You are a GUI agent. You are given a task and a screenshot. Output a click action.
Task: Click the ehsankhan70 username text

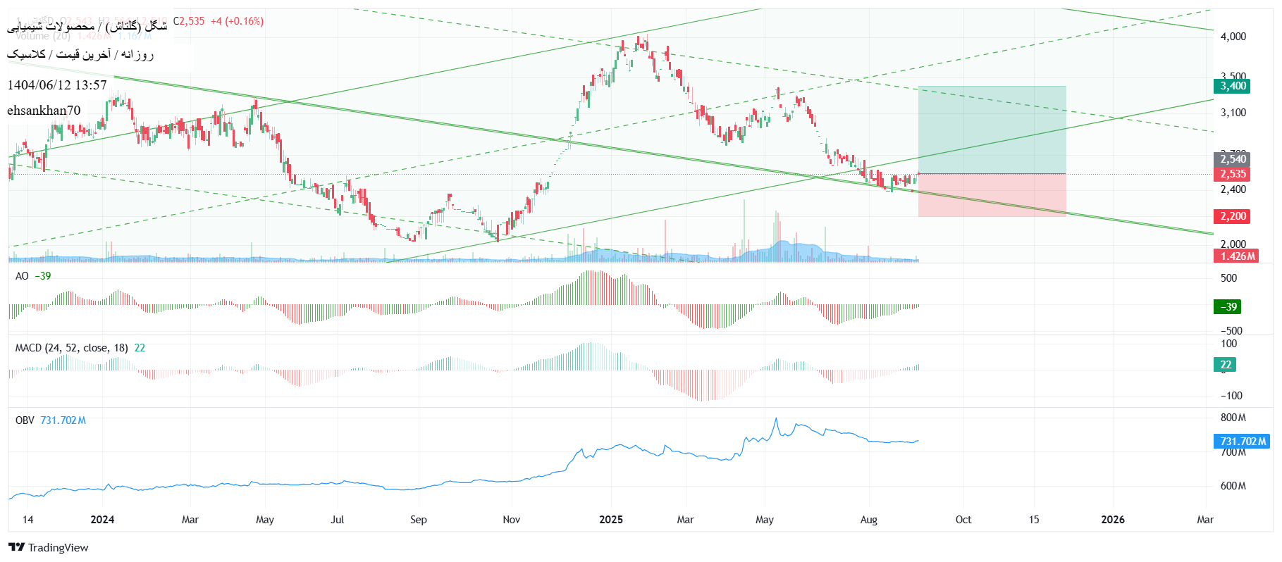(44, 111)
